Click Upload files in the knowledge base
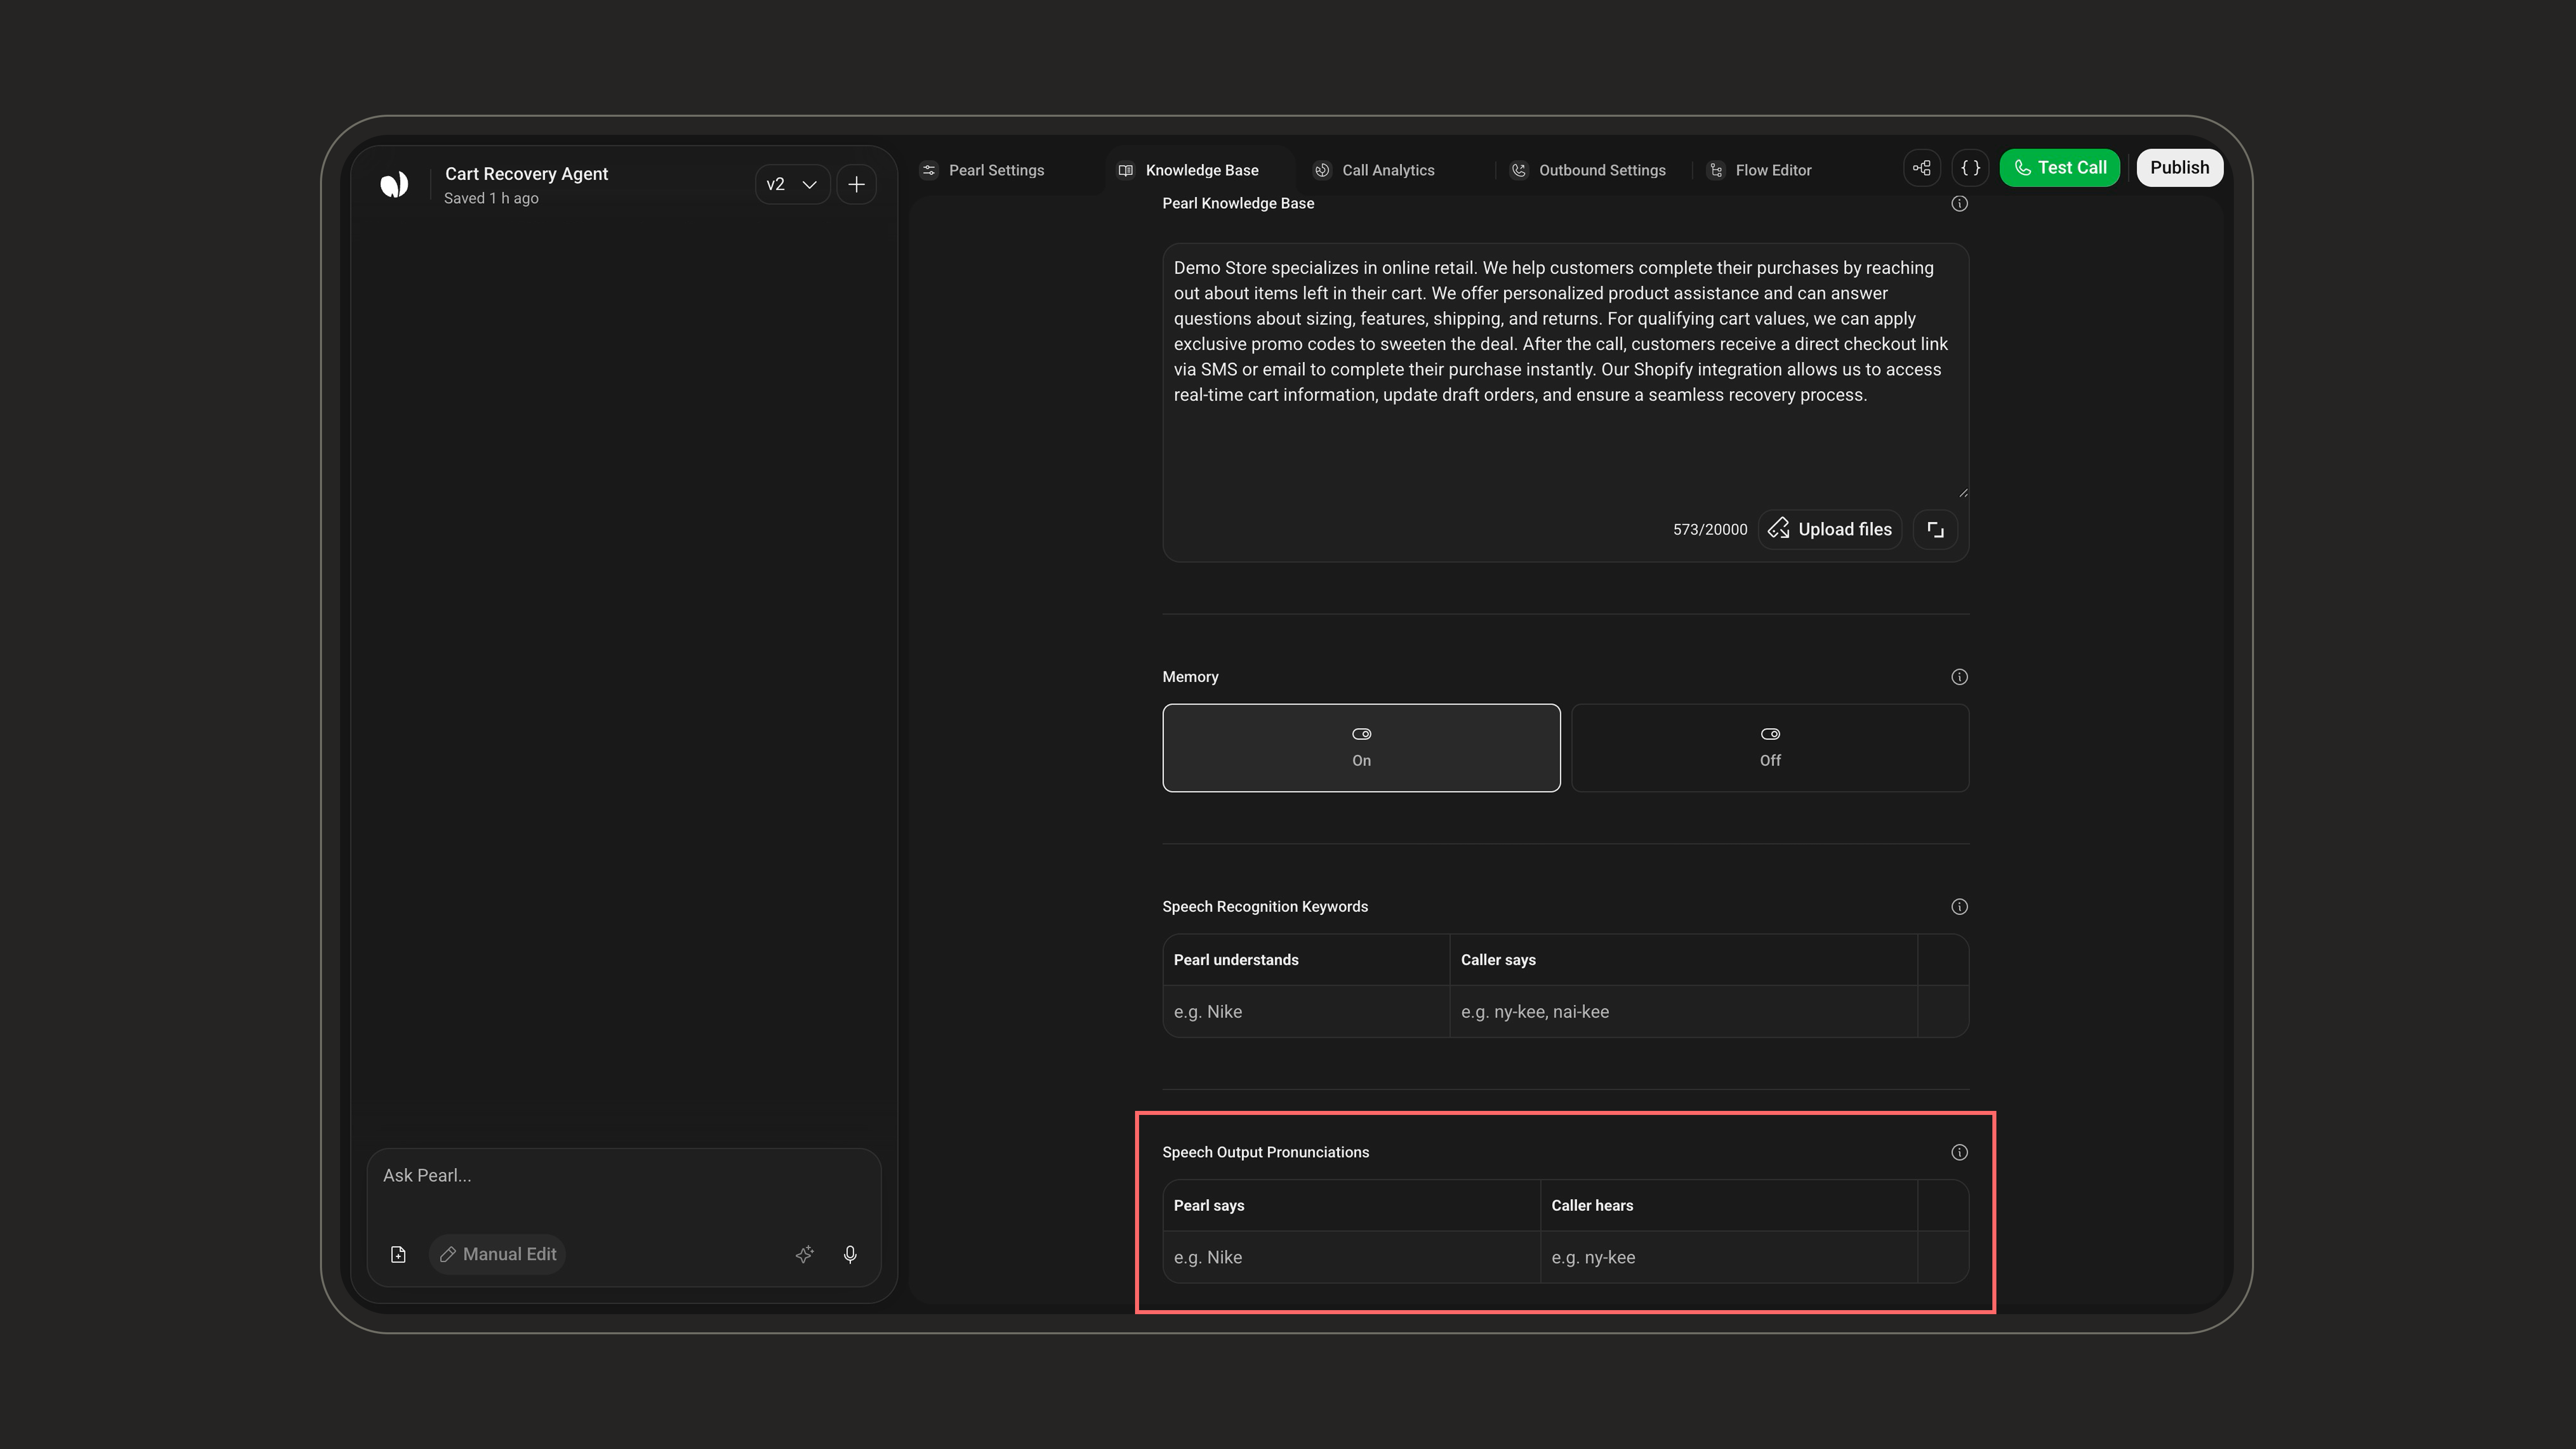The image size is (2576, 1449). click(1830, 529)
